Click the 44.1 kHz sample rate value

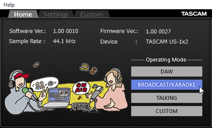[64, 41]
